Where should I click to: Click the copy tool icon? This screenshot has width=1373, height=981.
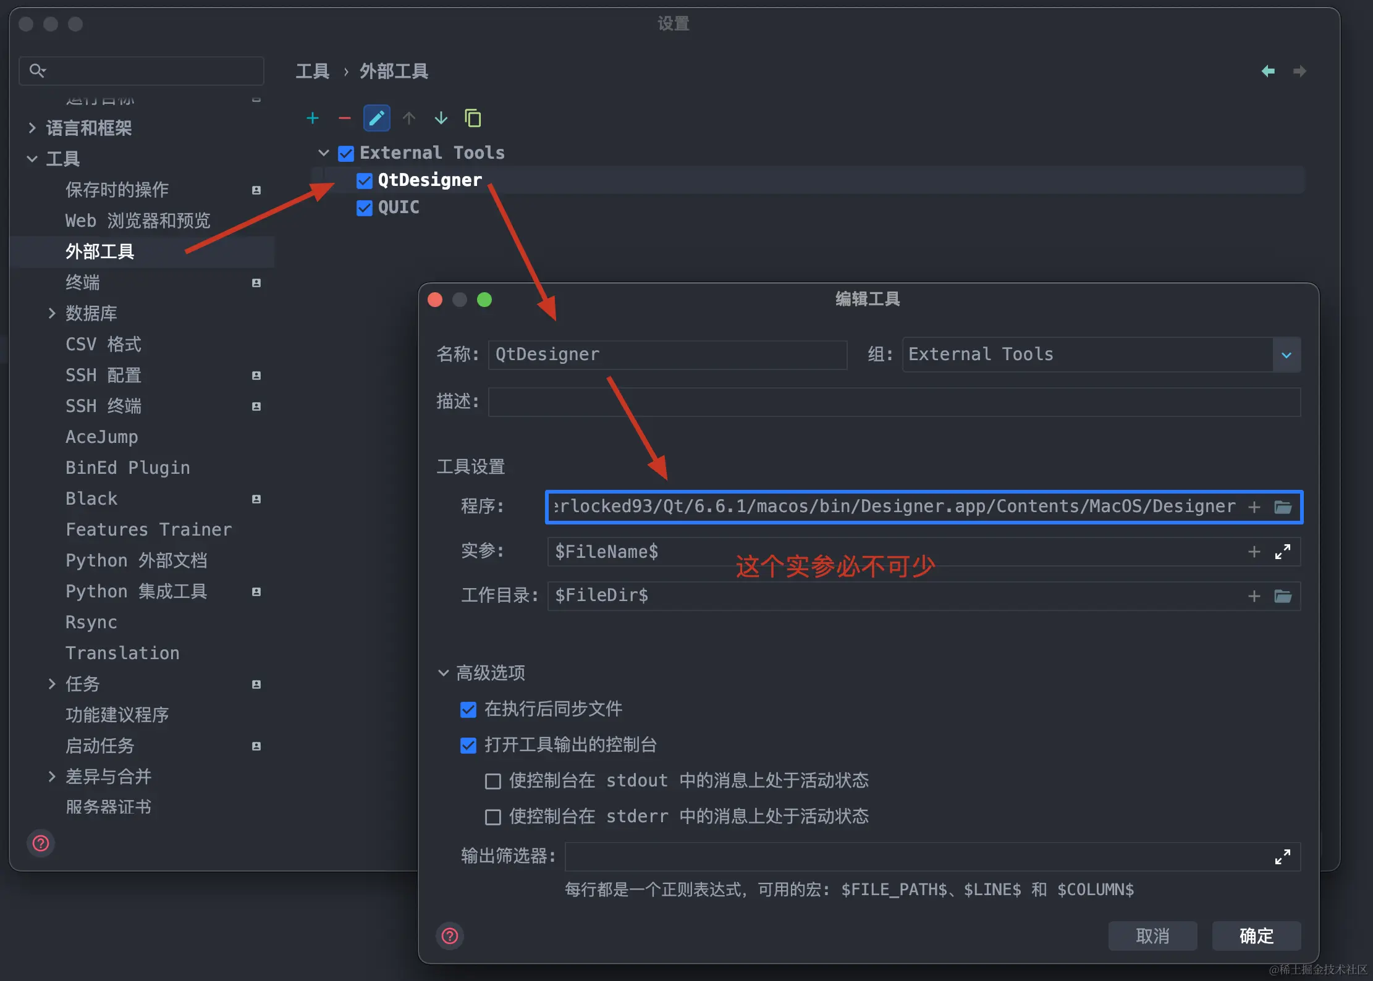(473, 118)
